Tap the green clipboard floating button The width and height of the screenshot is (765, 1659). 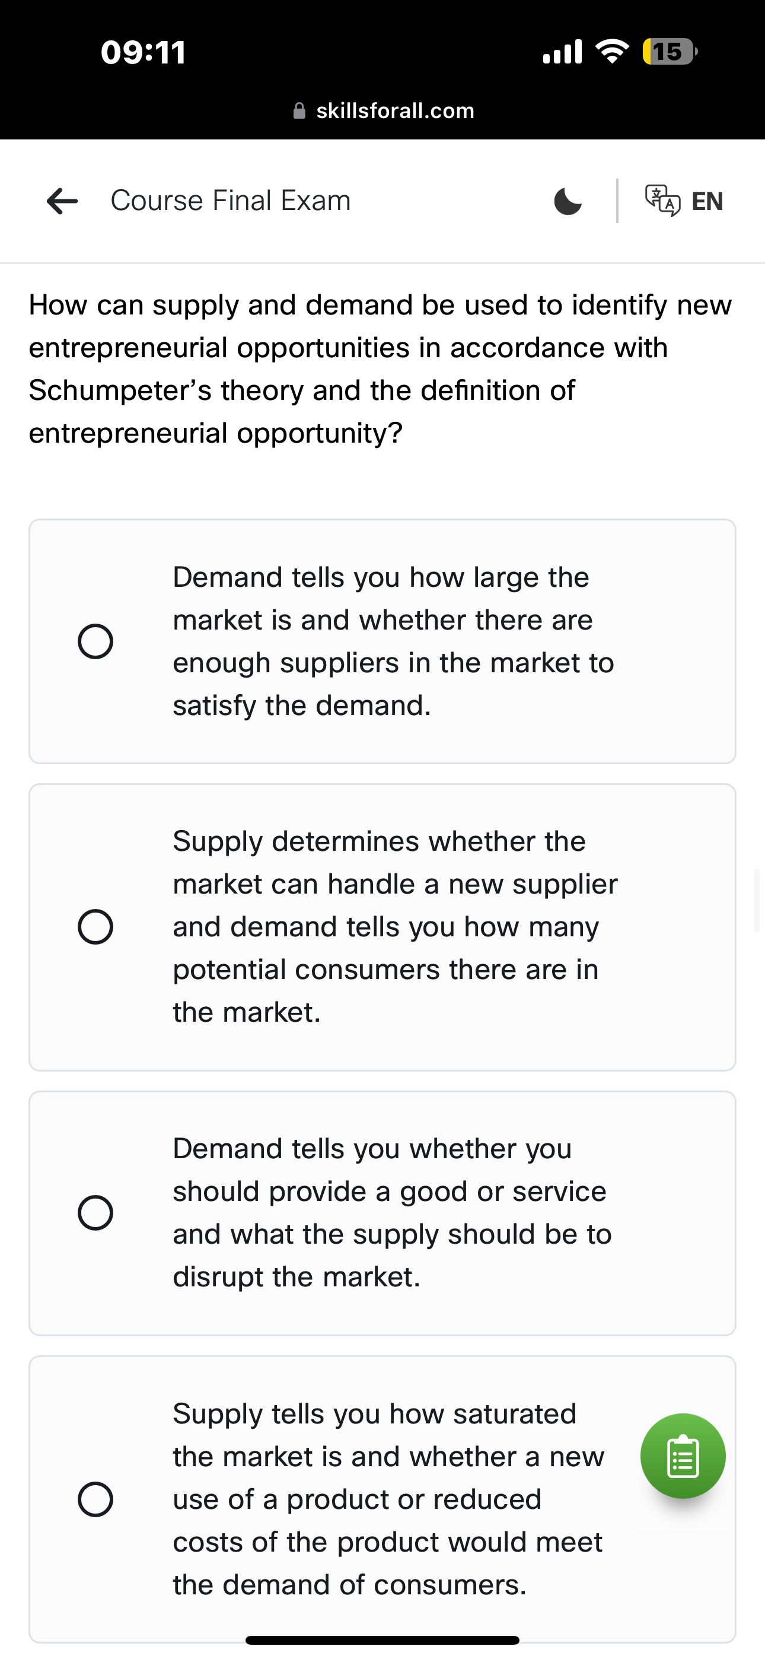coord(683,1456)
